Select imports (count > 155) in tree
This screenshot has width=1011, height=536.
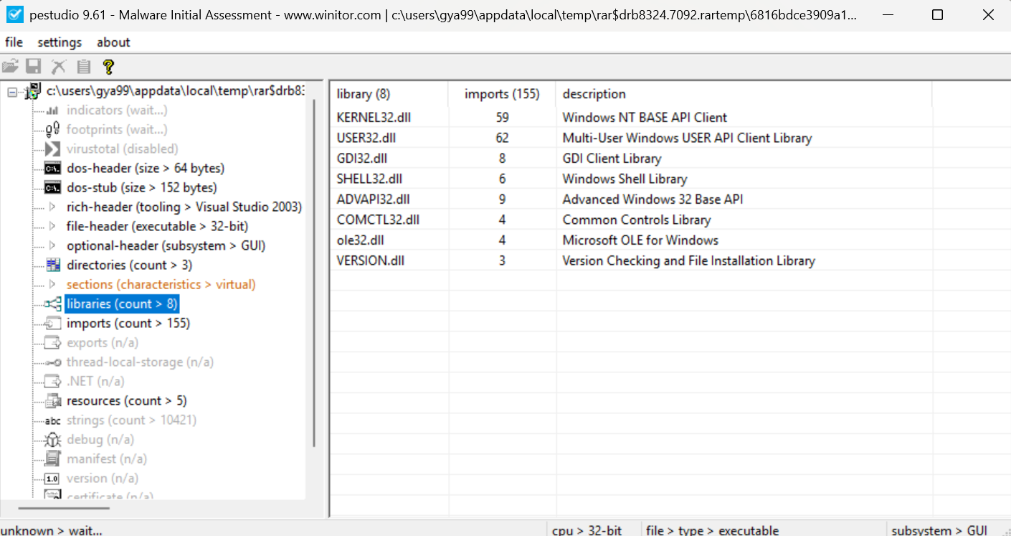(128, 324)
